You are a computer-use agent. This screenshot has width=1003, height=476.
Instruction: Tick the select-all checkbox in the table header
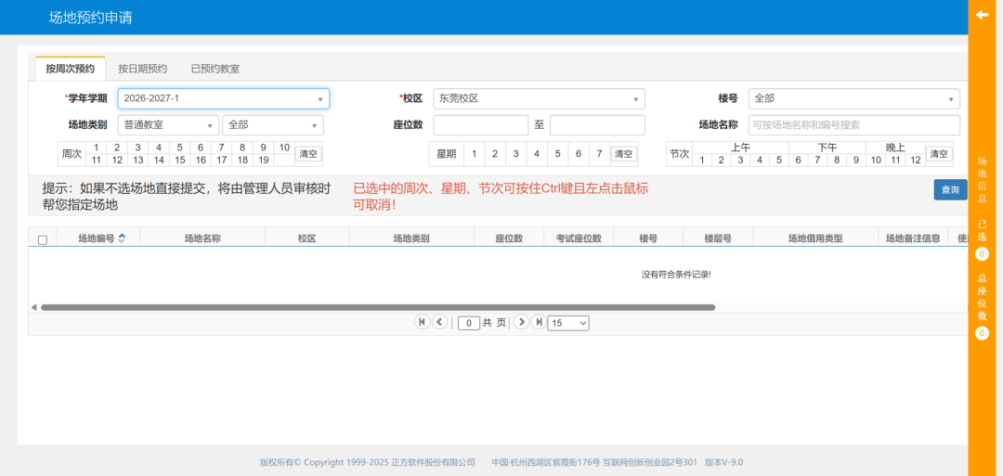(x=43, y=239)
